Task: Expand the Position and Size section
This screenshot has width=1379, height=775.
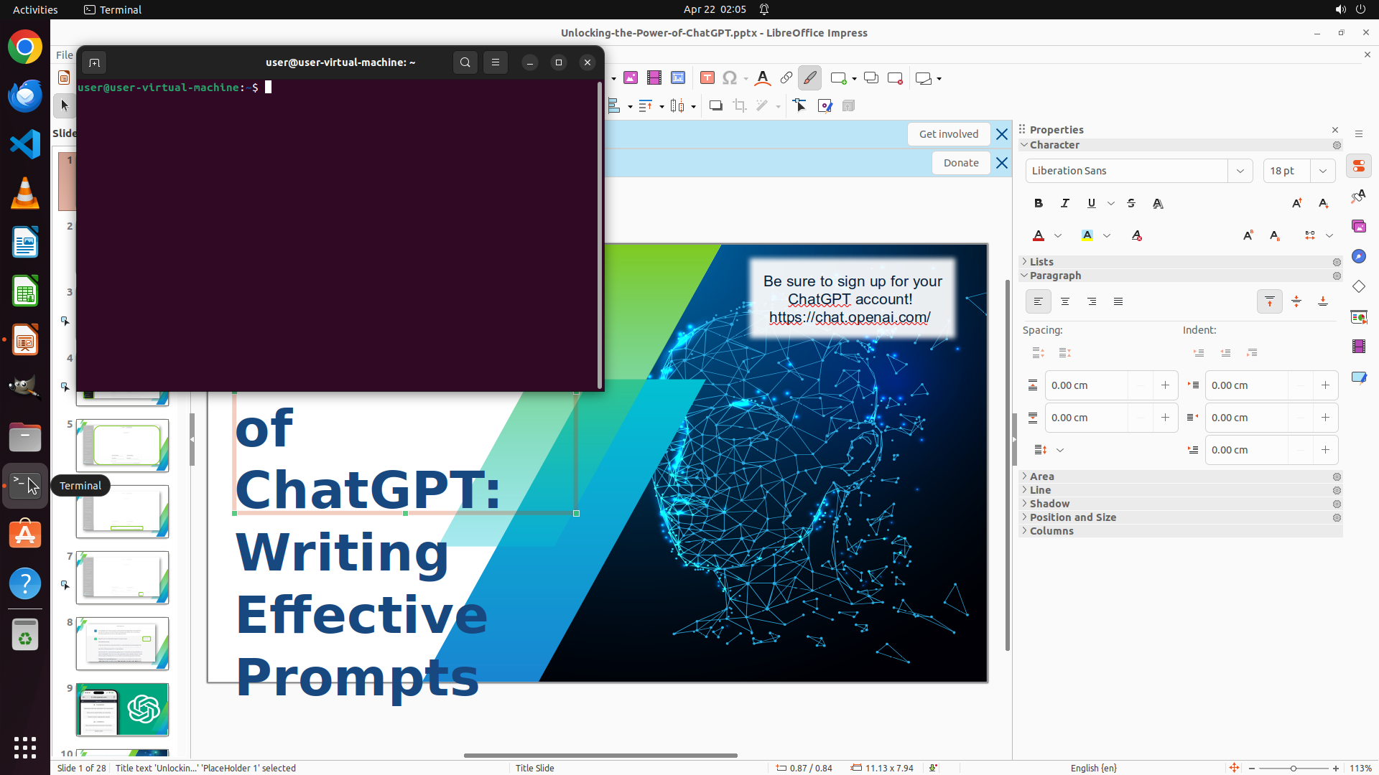Action: (1072, 517)
